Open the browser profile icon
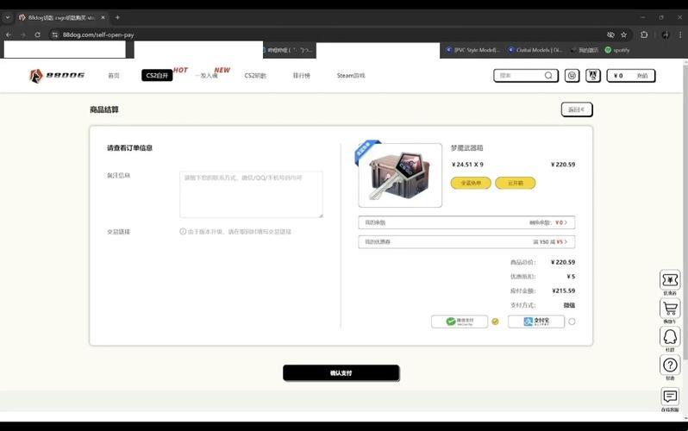 click(666, 34)
